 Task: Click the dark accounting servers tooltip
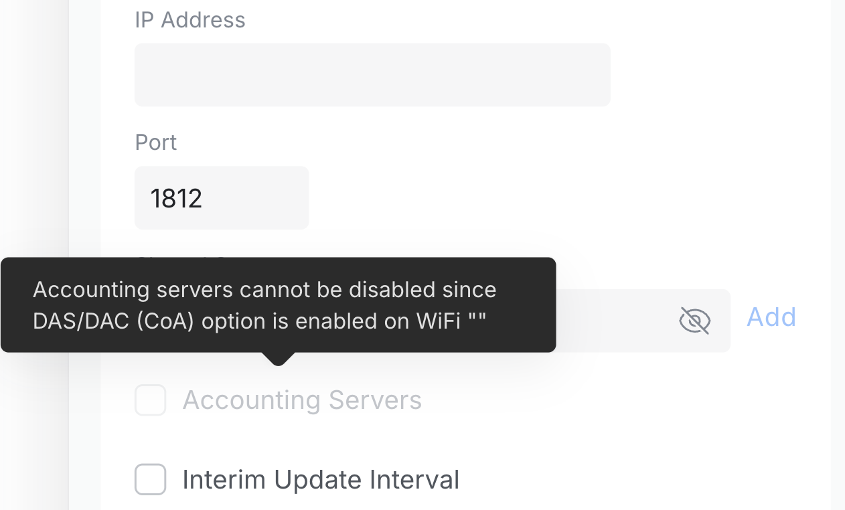278,305
